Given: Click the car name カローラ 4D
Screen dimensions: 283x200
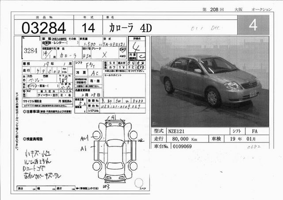Looking at the screenshot, I should [x=130, y=28].
